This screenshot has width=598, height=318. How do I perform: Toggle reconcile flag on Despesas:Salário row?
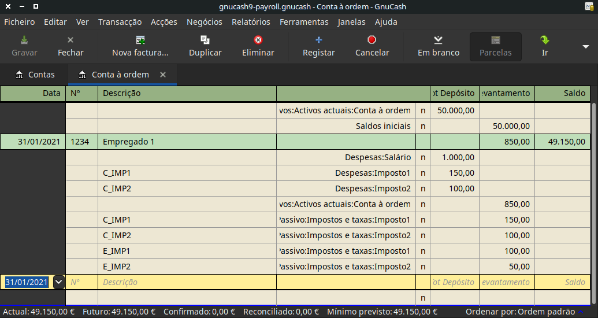point(423,157)
